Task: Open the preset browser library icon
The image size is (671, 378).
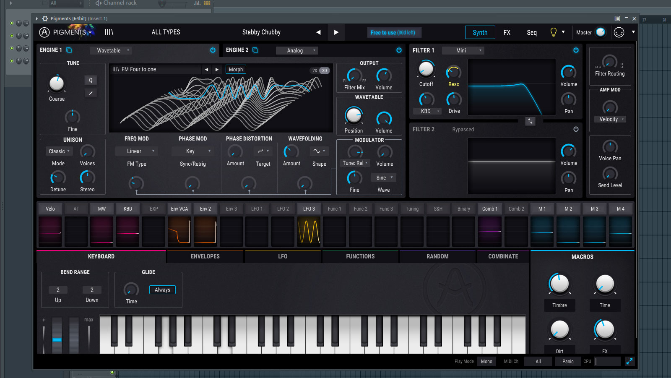Action: [x=109, y=32]
